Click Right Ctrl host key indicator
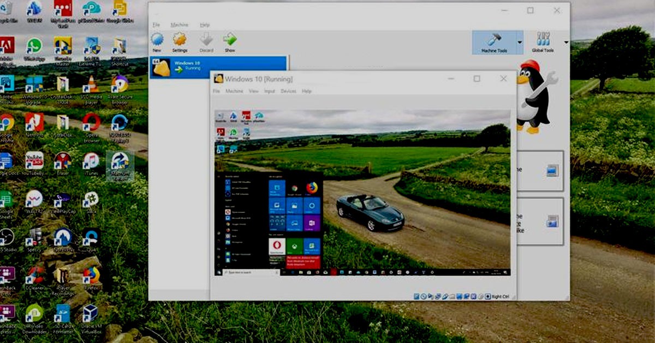 coord(500,296)
